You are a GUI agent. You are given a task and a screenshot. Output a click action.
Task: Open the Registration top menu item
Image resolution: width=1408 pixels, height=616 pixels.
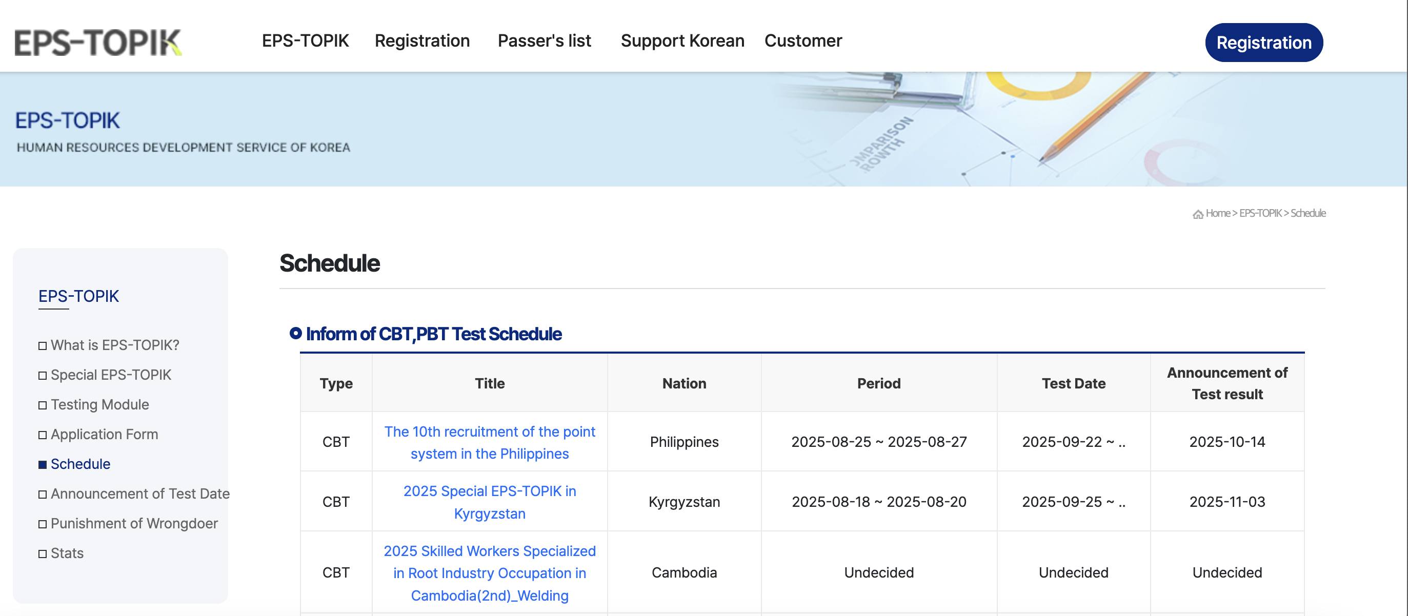pos(422,41)
